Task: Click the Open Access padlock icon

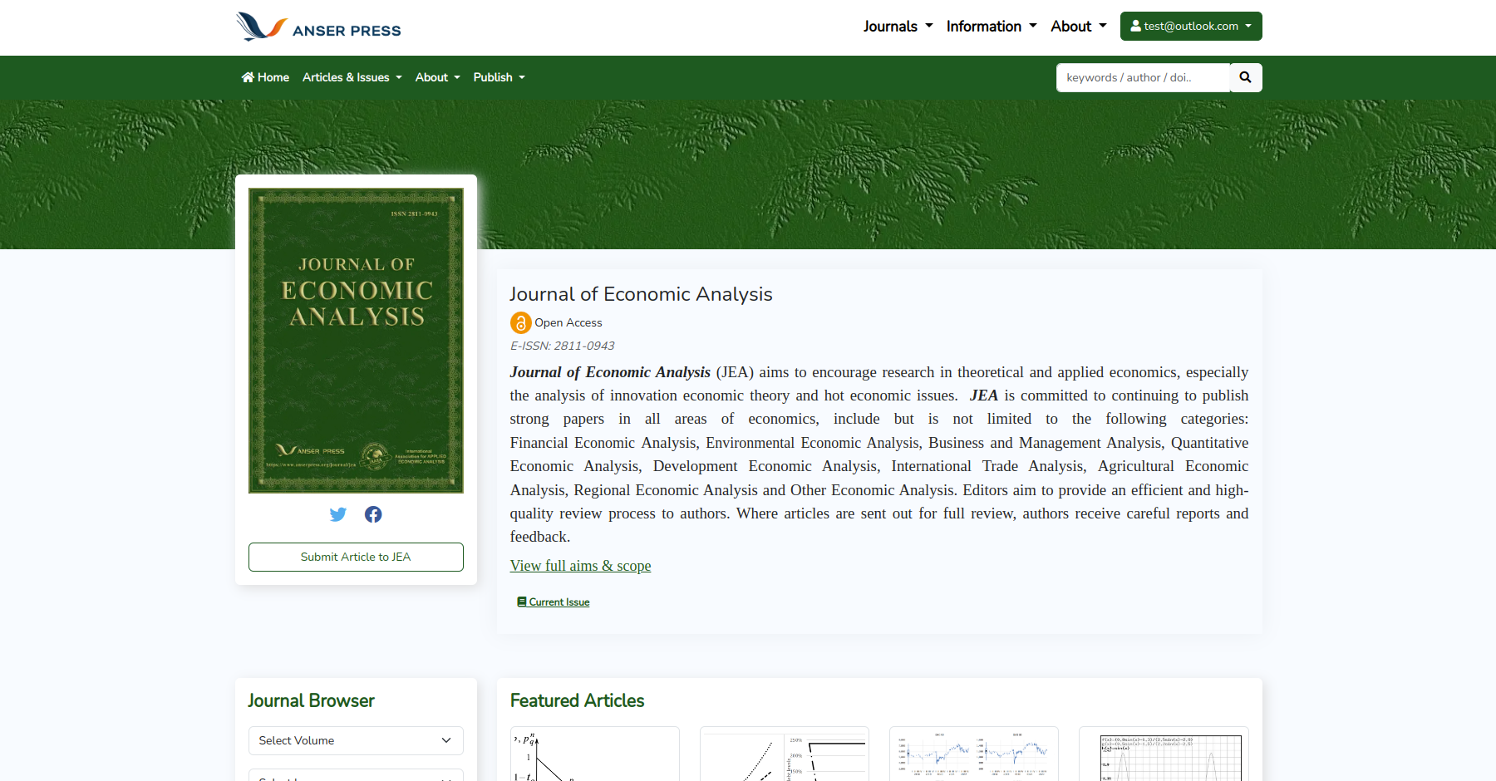Action: pyautogui.click(x=519, y=322)
